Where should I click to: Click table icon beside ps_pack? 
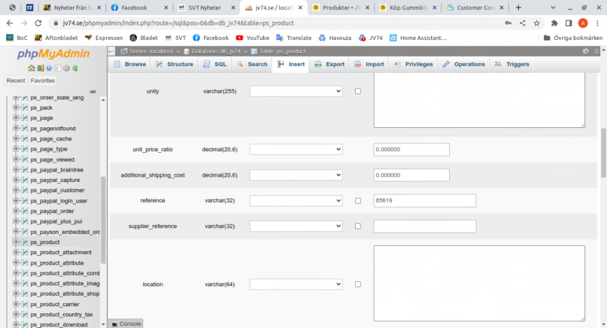(x=25, y=107)
